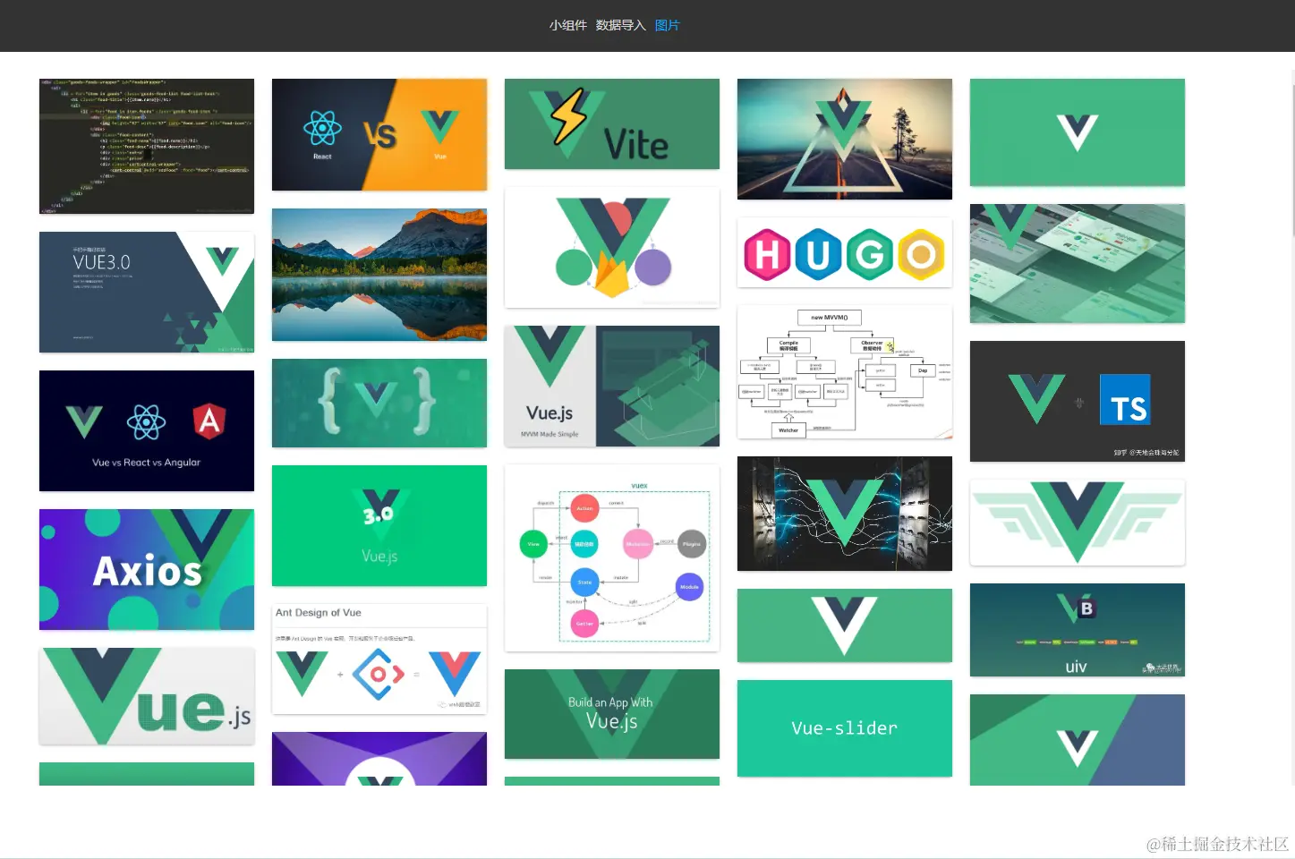Open the Vite lightning logo thumbnail
This screenshot has width=1295, height=859.
click(x=612, y=123)
